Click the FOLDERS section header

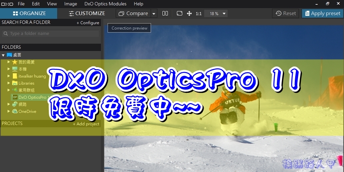50,47
